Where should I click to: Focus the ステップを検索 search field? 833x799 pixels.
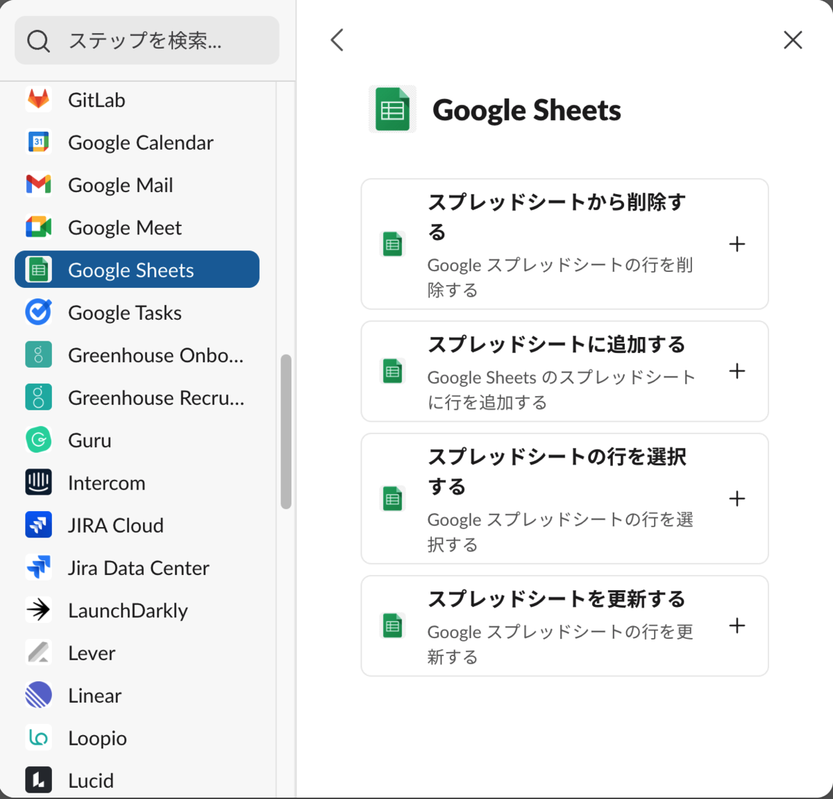(147, 41)
